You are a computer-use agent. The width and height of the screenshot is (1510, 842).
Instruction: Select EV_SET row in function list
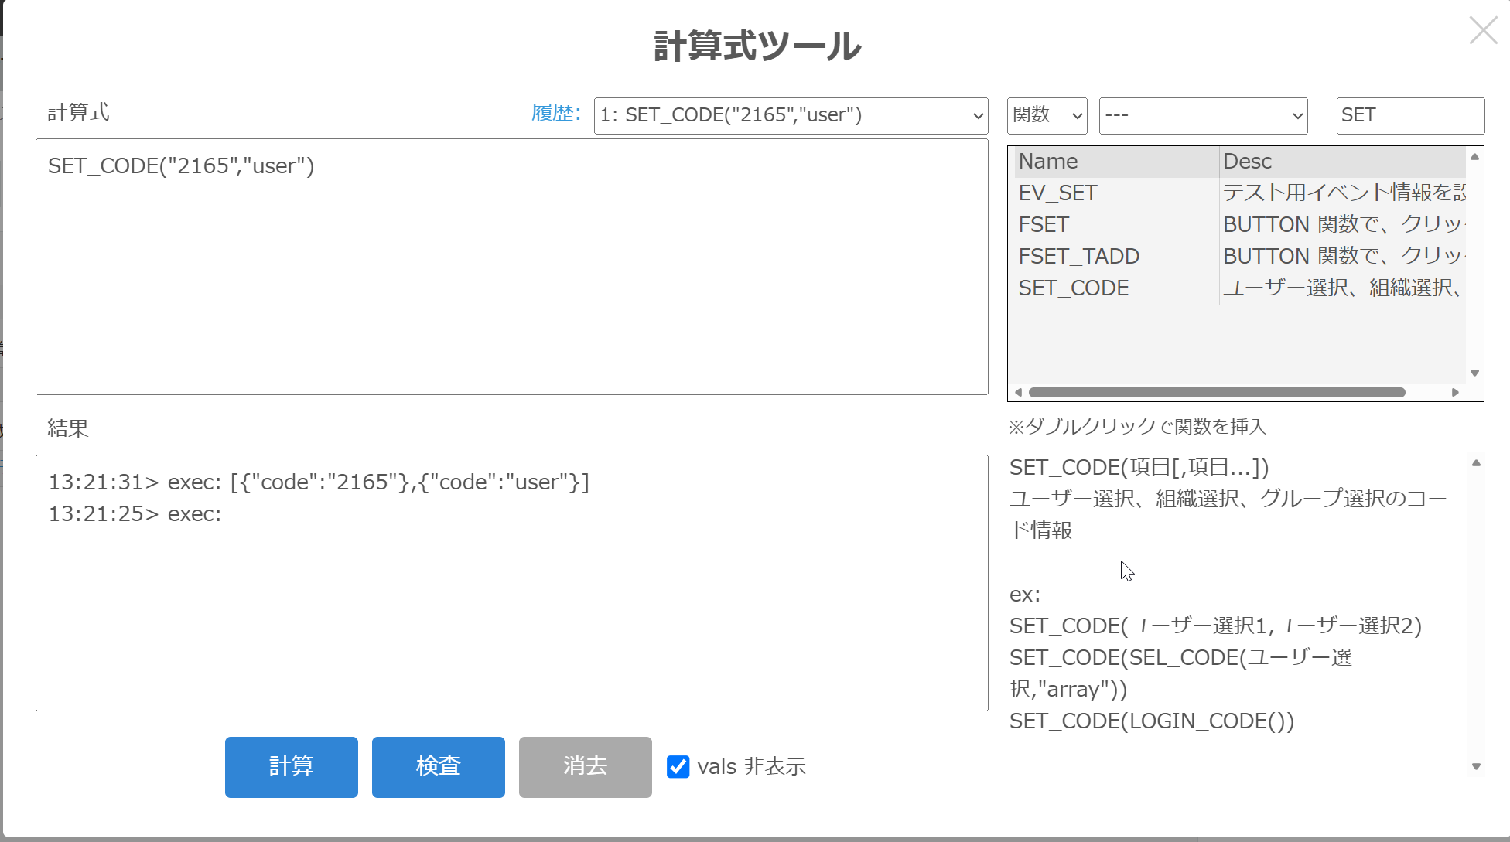pos(1057,193)
